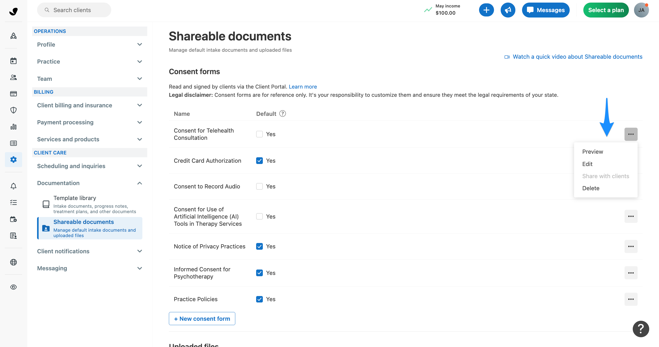Open the checklist tasks icon in sidebar
Image resolution: width=659 pixels, height=347 pixels.
point(13,202)
